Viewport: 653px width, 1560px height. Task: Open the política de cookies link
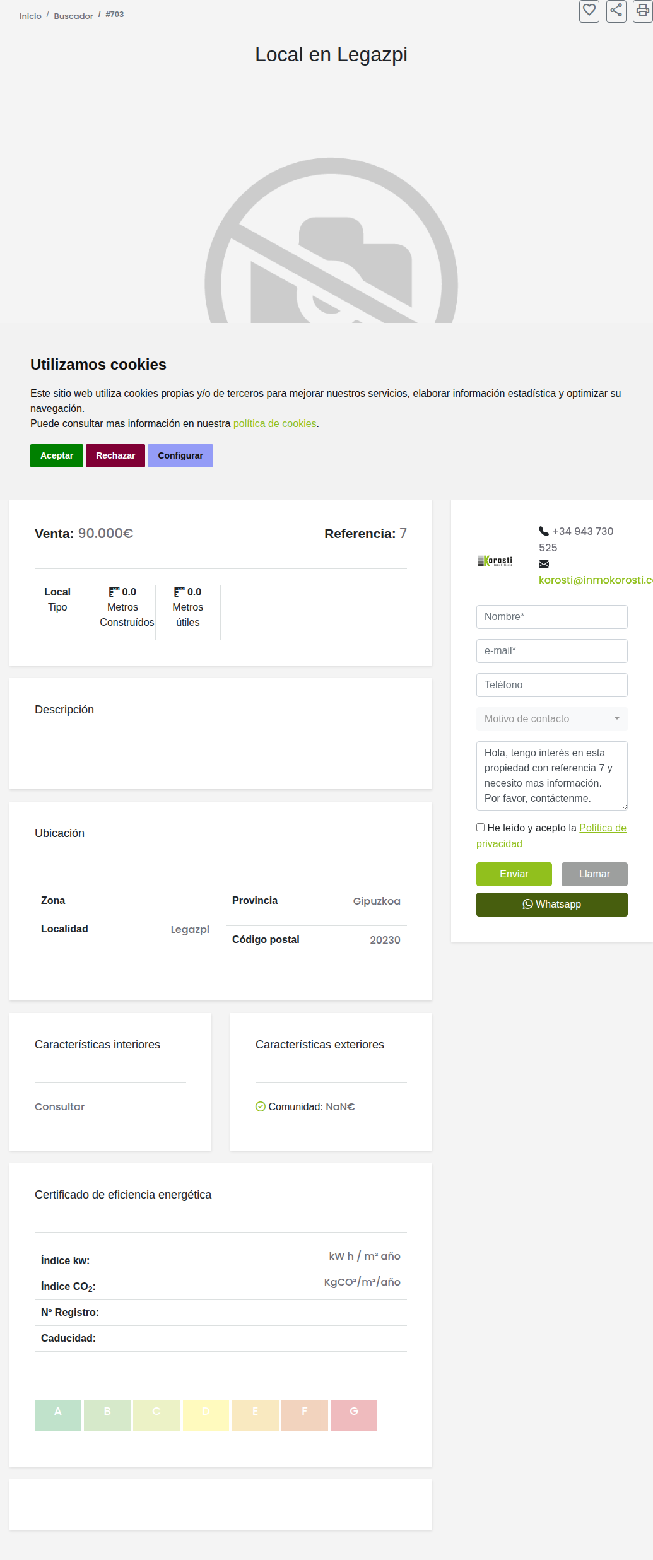275,424
